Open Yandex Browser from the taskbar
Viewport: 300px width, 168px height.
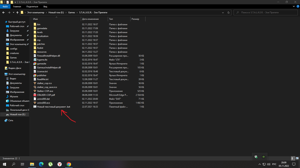pos(60,164)
